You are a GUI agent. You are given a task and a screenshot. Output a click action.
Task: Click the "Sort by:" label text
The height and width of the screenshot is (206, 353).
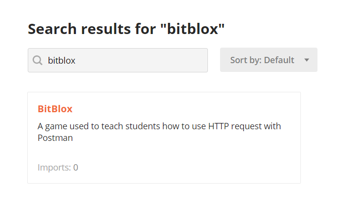click(x=245, y=60)
